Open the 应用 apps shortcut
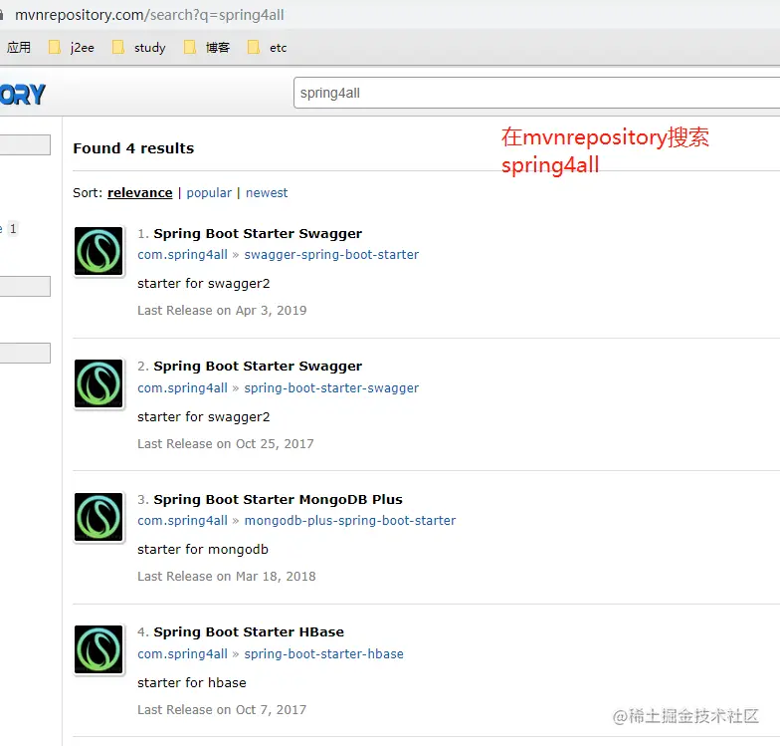Image resolution: width=780 pixels, height=746 pixels. pyautogui.click(x=19, y=48)
